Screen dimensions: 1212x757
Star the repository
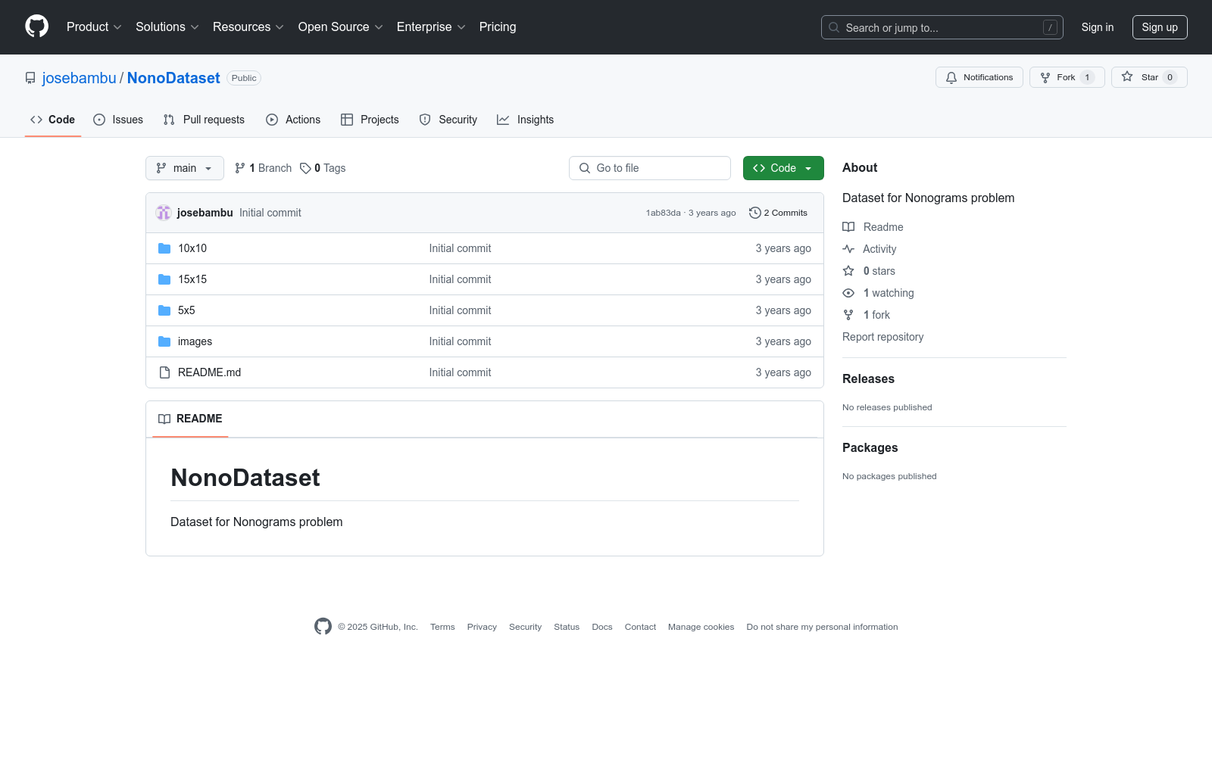coord(1149,77)
